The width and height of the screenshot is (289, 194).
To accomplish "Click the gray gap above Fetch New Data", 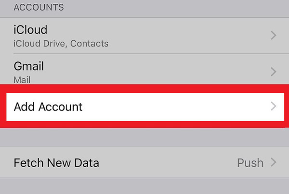I will pos(144,137).
